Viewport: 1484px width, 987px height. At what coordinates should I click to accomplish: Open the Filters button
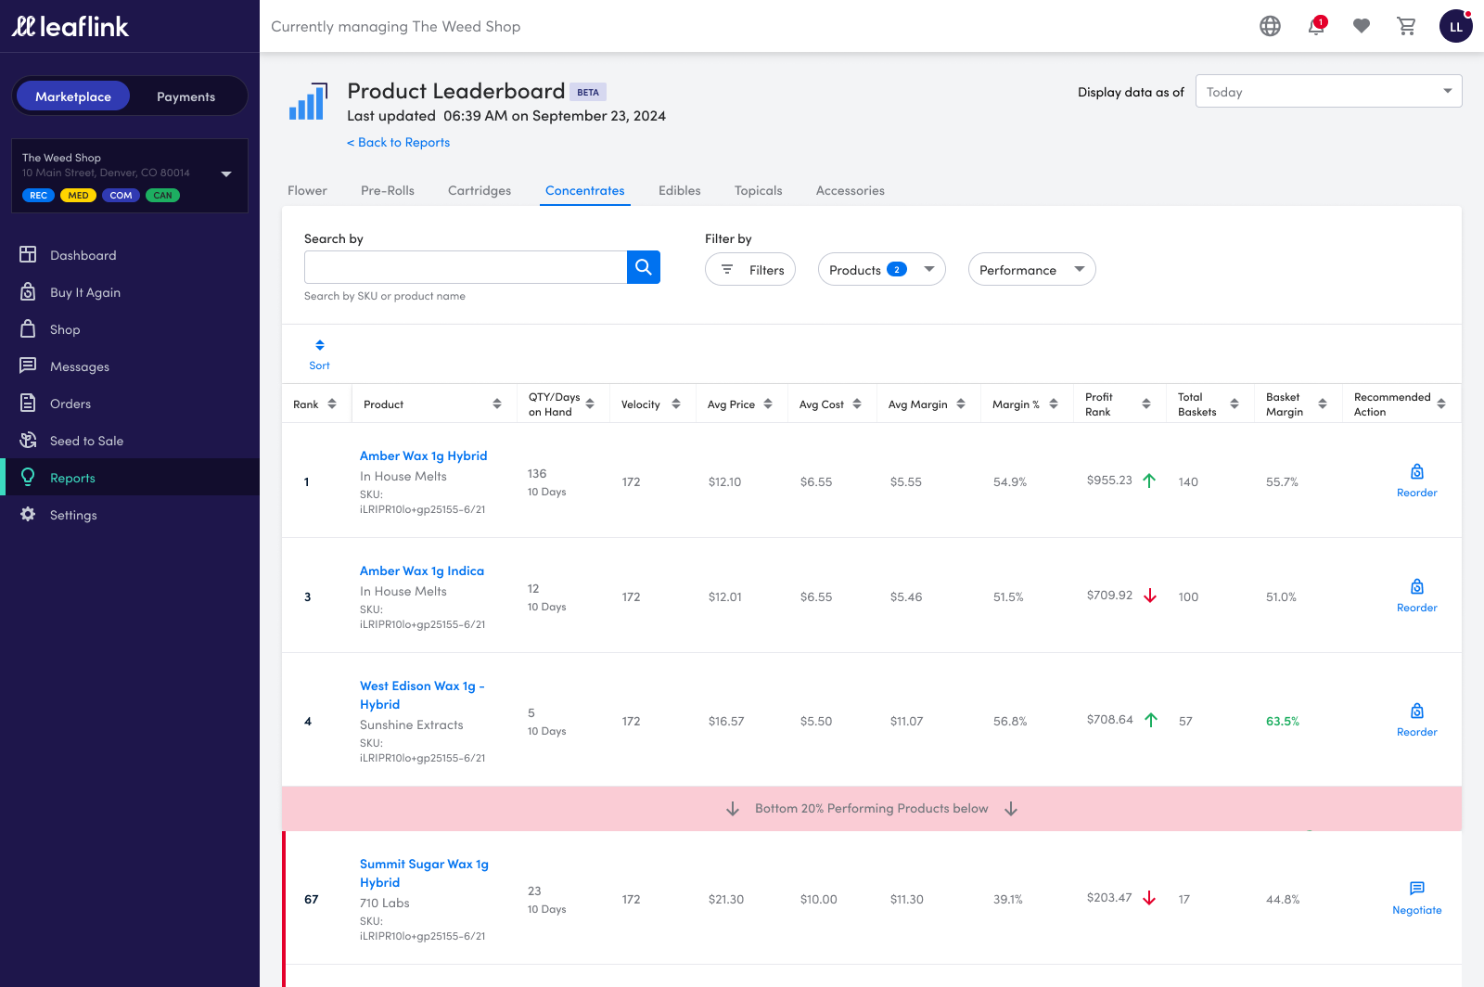pyautogui.click(x=750, y=270)
